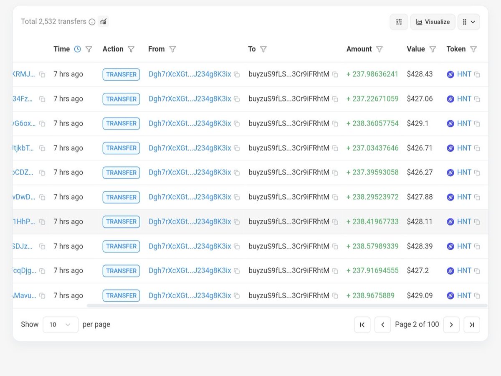Open the From address in the $429.09 row
This screenshot has height=376, width=501.
coord(190,295)
